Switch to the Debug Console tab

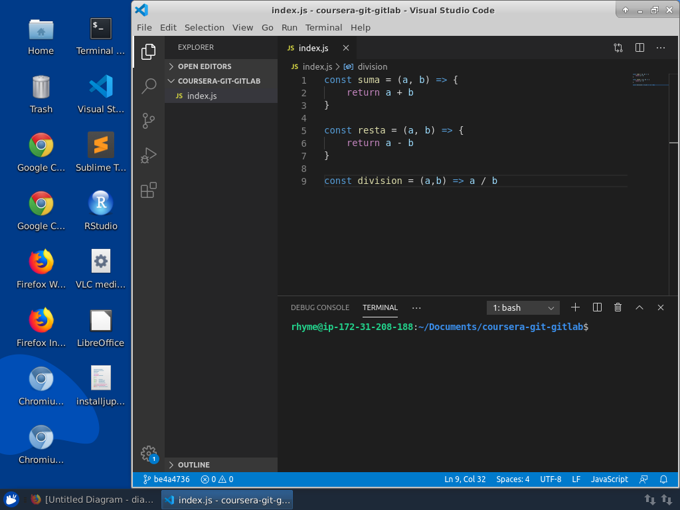pos(319,307)
